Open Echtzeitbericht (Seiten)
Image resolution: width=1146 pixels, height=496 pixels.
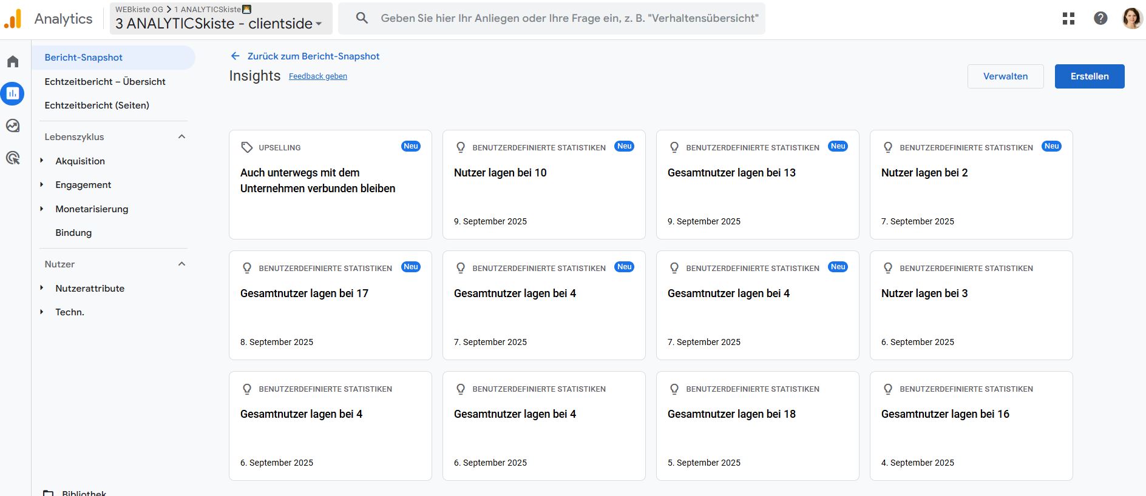[x=97, y=105]
